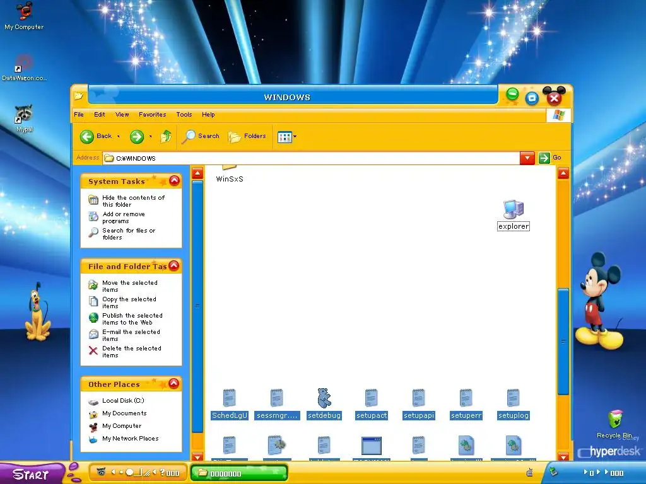646x484 pixels.
Task: Click the file list scroll down arrow
Action: (563, 456)
